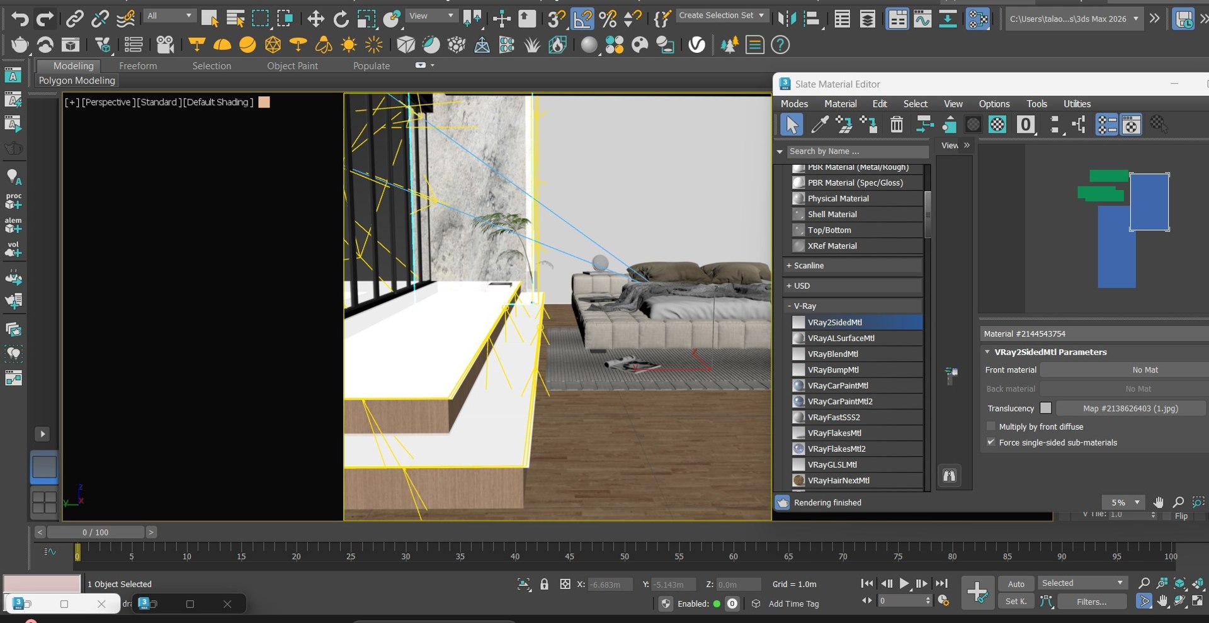Viewport: 1209px width, 623px height.
Task: Click the Front material 'No Mat' button
Action: pos(1124,370)
